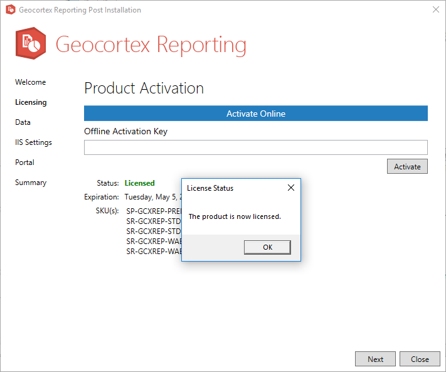Open the Data step
Viewport: 446px width, 372px height.
pyautogui.click(x=23, y=122)
